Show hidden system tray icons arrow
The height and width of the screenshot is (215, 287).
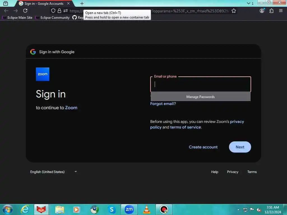238,210
